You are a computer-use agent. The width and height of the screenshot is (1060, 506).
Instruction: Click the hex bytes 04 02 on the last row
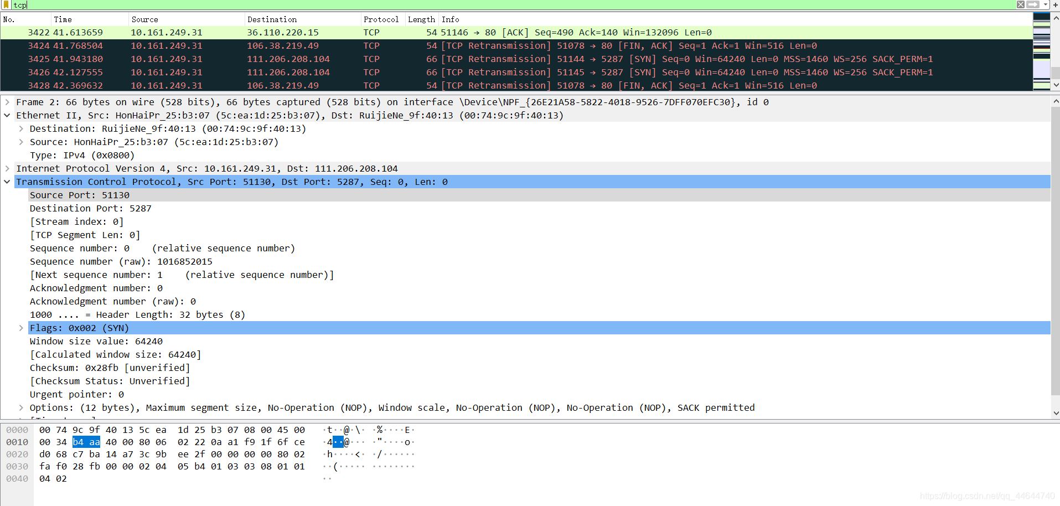point(53,478)
